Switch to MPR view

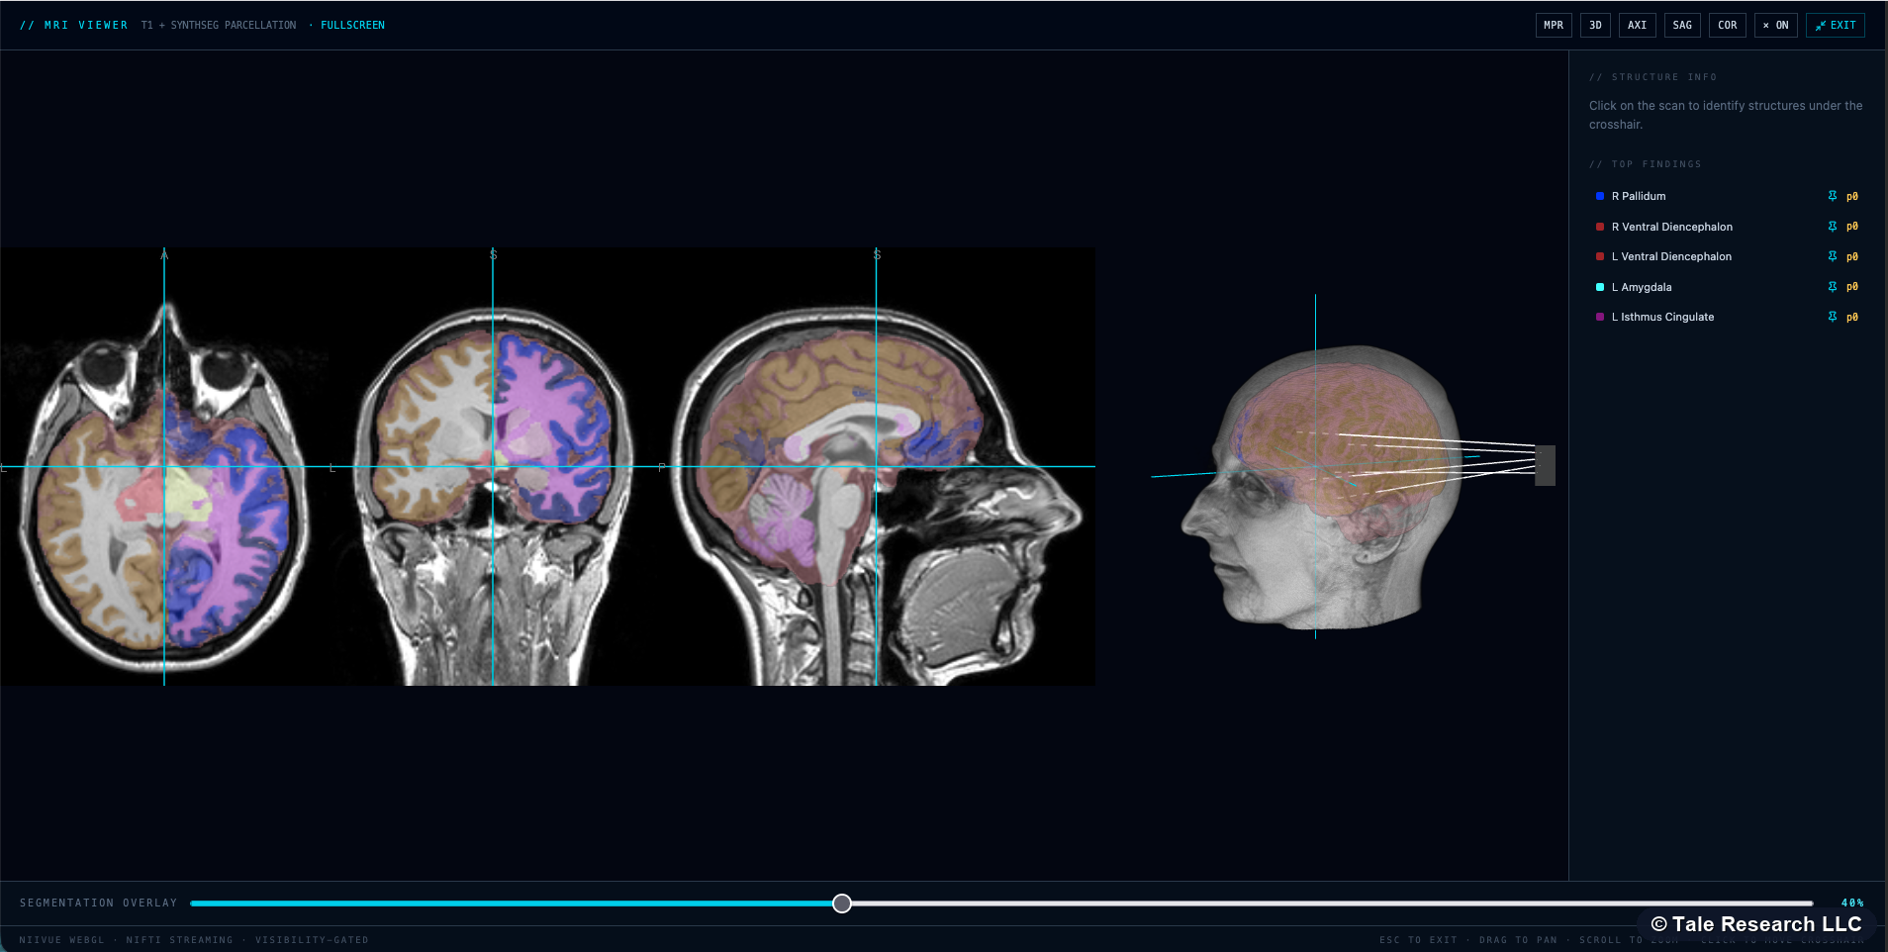[x=1553, y=25]
